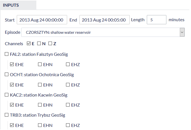Click 'TRB3: station Trybsz GeoSig' text

point(37,115)
